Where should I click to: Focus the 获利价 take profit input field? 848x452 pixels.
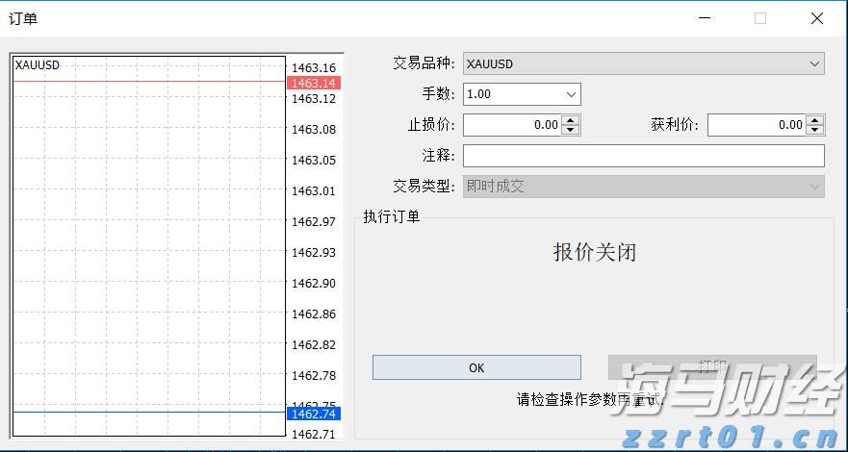pos(757,125)
